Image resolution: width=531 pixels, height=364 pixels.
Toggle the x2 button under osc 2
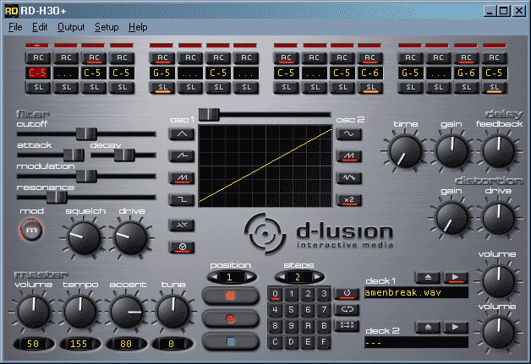348,198
